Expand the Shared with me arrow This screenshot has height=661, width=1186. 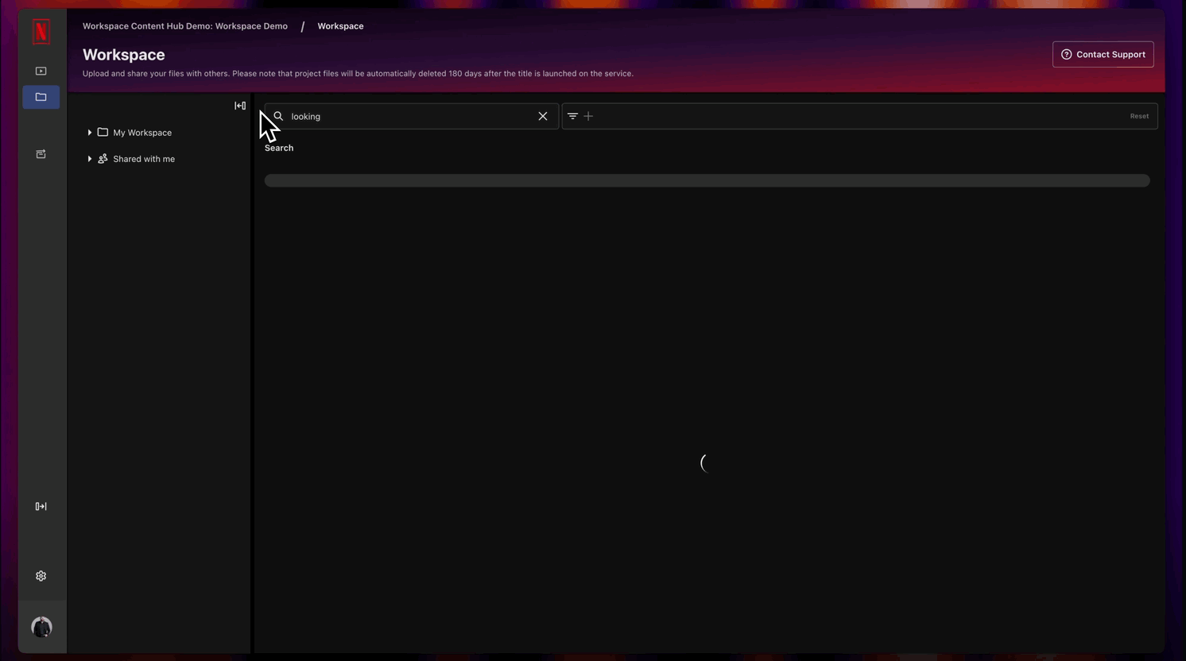click(x=90, y=159)
